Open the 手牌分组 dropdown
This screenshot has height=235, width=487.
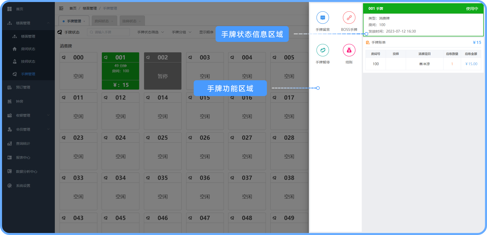pos(182,32)
